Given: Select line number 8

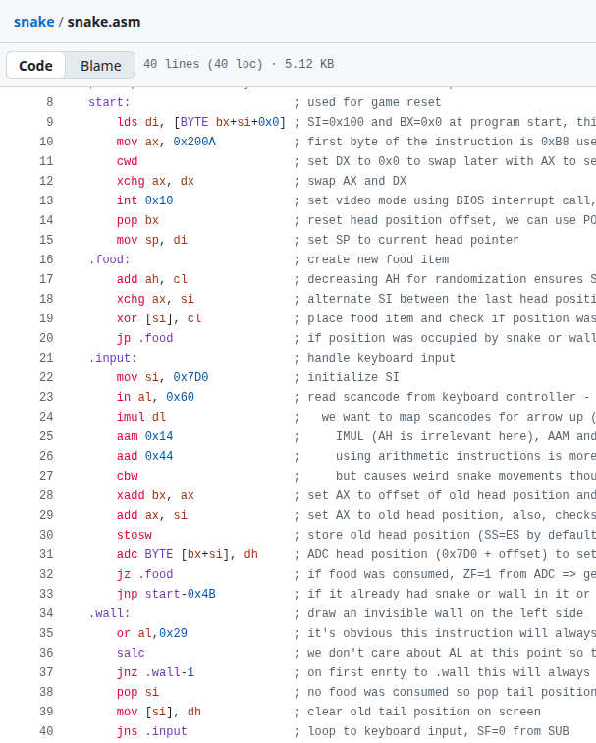Looking at the screenshot, I should click(50, 102).
